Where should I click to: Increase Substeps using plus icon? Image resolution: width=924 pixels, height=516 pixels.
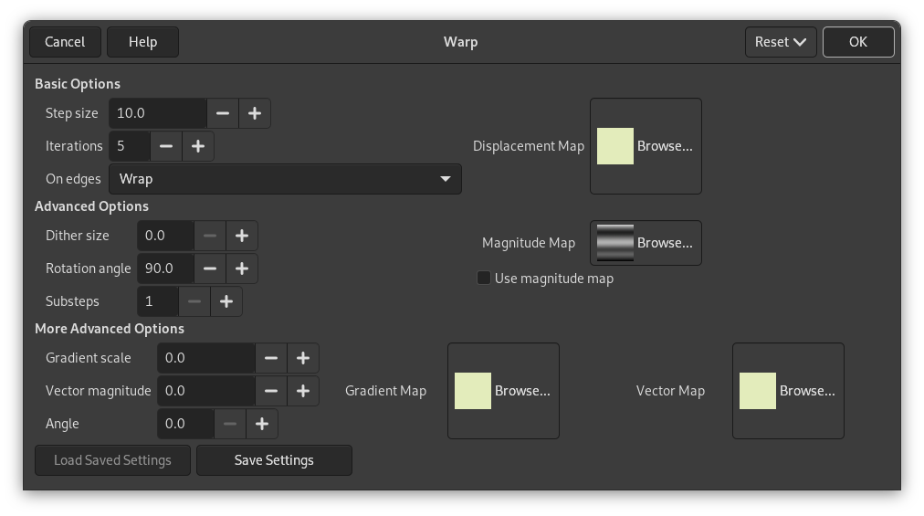(226, 301)
